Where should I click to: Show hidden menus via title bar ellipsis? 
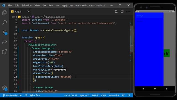pyautogui.click(x=58, y=6)
